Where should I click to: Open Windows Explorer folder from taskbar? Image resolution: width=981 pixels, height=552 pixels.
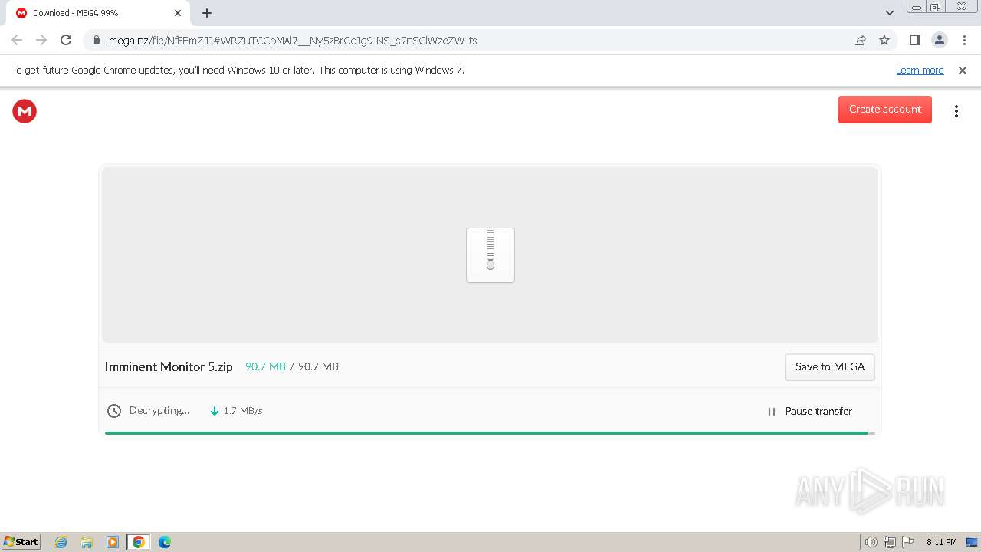[87, 542]
